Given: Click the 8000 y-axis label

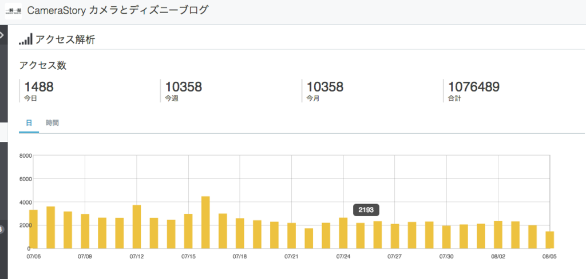Looking at the screenshot, I should 25,156.
